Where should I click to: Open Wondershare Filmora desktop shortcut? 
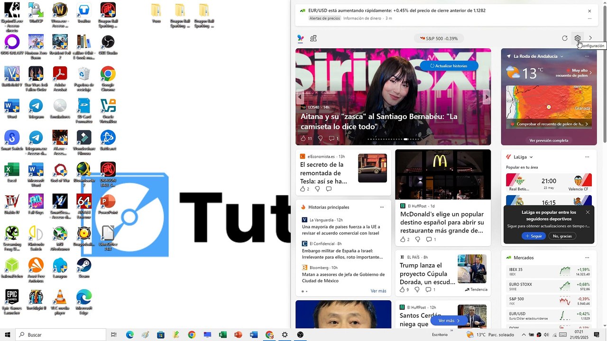pyautogui.click(x=84, y=143)
